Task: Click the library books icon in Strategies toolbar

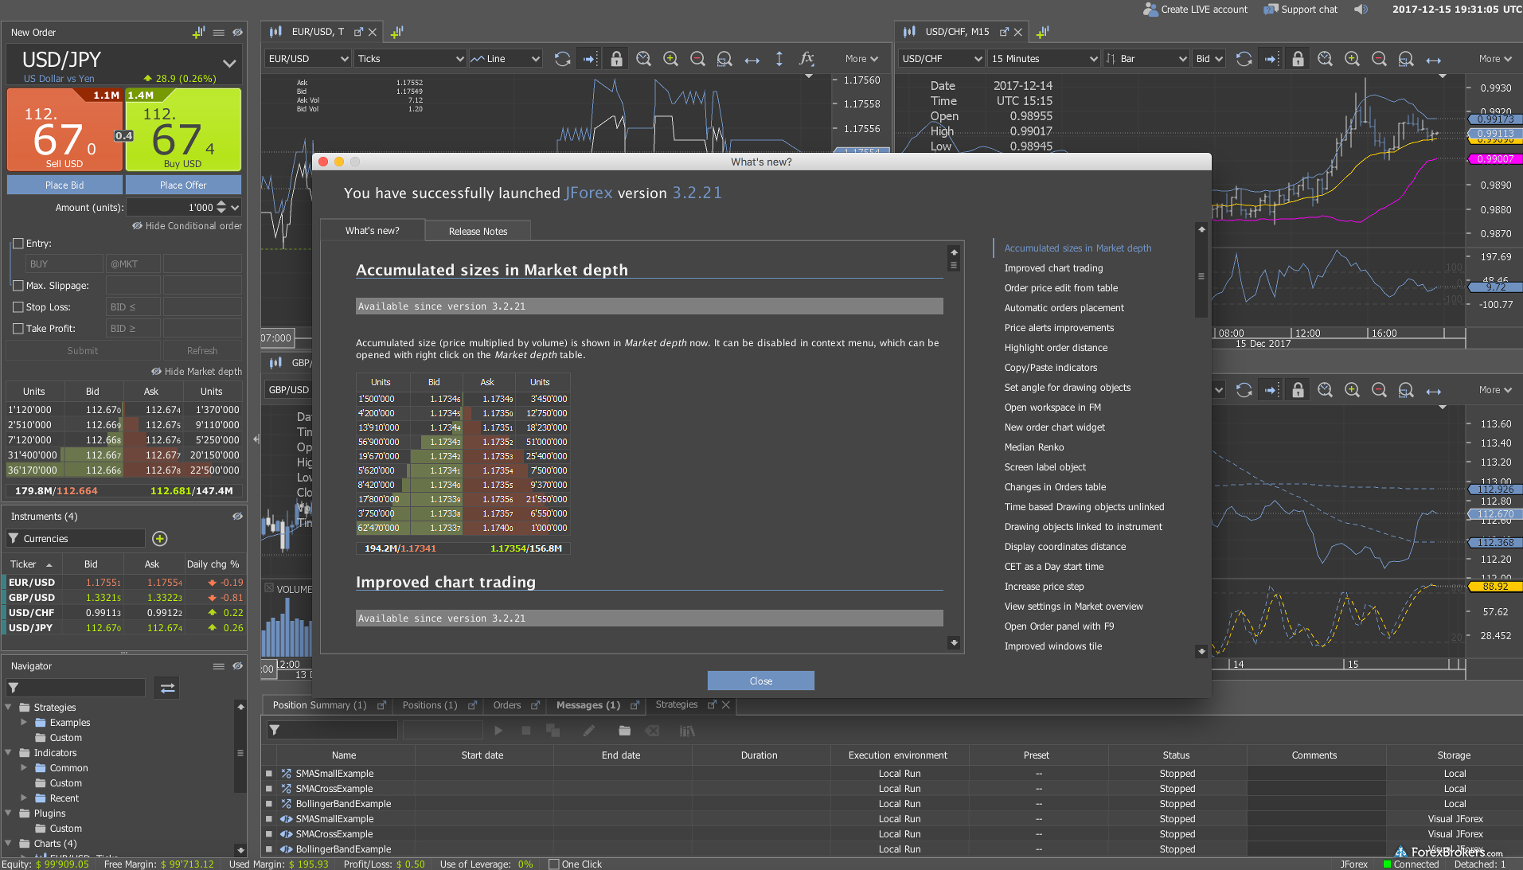Action: click(687, 731)
